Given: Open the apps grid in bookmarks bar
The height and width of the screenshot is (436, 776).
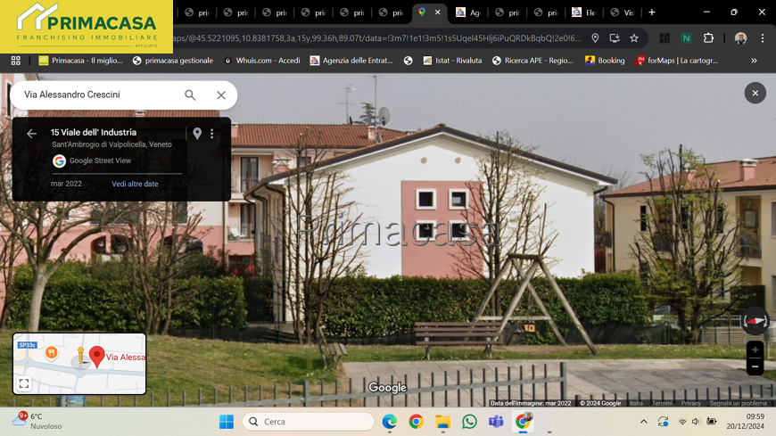Looking at the screenshot, I should [16, 61].
